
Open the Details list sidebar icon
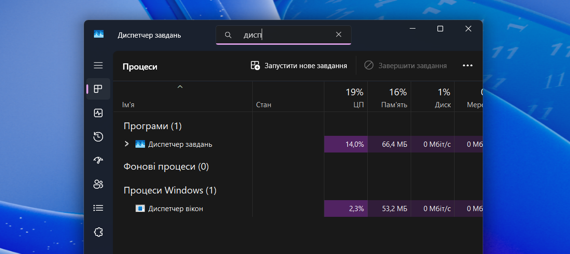[x=98, y=208]
